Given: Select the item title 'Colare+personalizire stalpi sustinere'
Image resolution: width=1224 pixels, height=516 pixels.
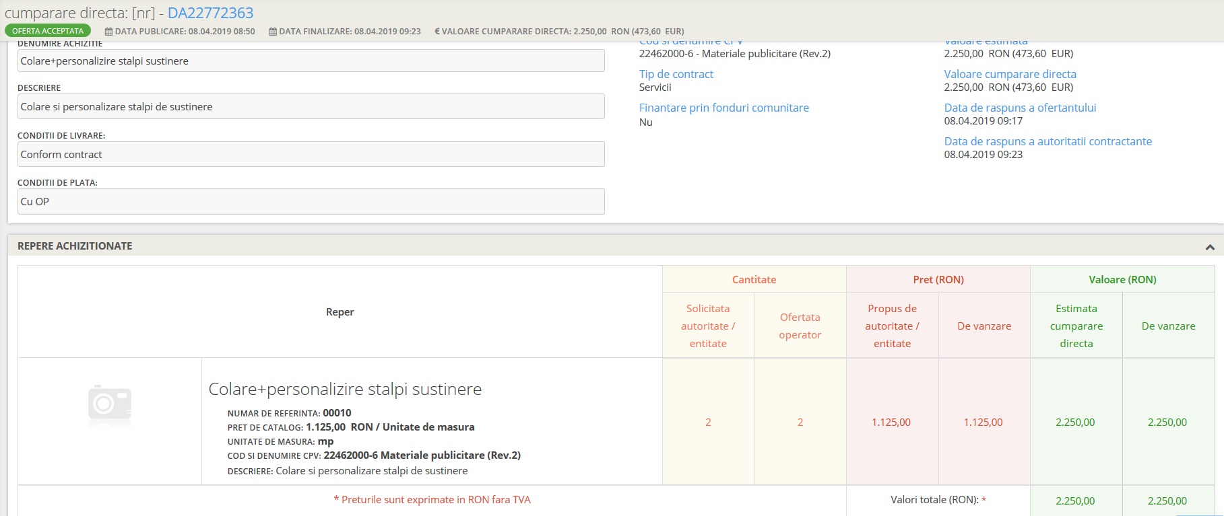Looking at the screenshot, I should pos(345,389).
